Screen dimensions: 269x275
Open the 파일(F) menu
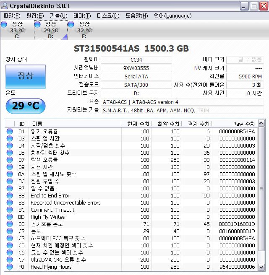point(12,16)
